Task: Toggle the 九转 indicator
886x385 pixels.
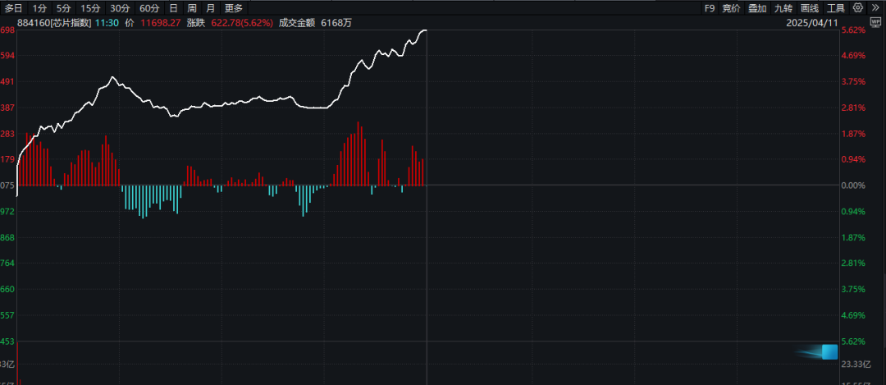Action: pyautogui.click(x=783, y=8)
